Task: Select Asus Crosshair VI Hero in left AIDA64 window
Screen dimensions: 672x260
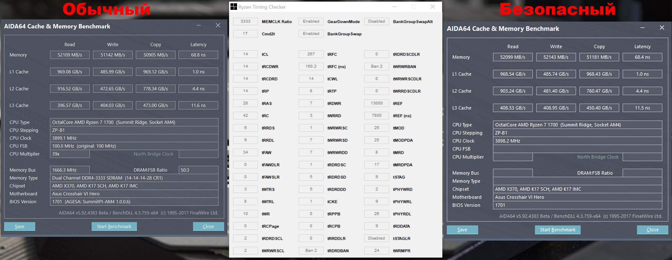Action: click(134, 194)
